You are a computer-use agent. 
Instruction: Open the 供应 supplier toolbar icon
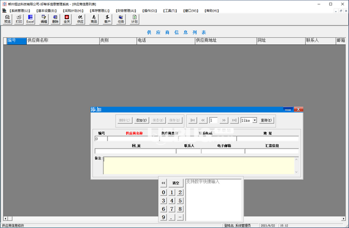point(80,19)
